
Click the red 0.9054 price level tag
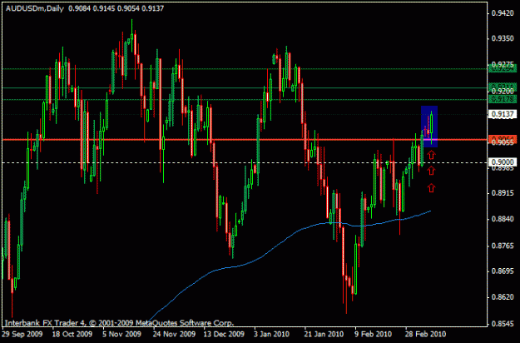tap(503, 139)
